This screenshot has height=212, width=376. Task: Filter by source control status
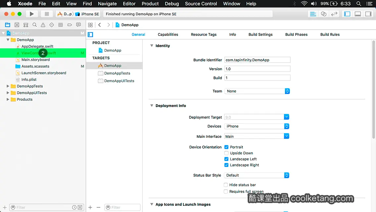(x=80, y=207)
